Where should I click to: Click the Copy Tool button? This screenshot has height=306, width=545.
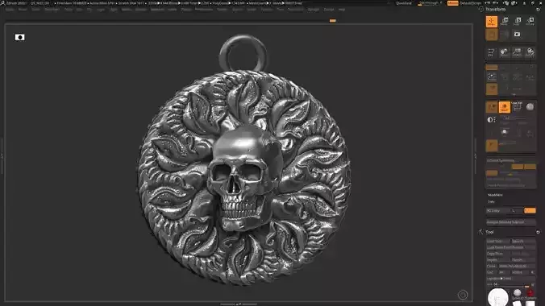point(497,254)
